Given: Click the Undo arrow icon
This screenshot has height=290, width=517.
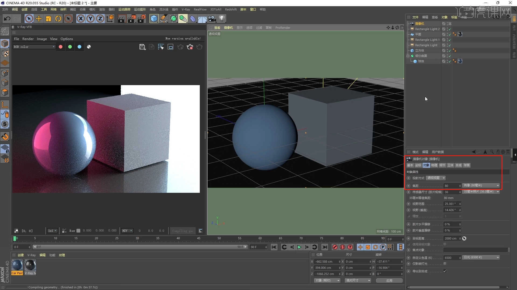Looking at the screenshot, I should pyautogui.click(x=7, y=19).
